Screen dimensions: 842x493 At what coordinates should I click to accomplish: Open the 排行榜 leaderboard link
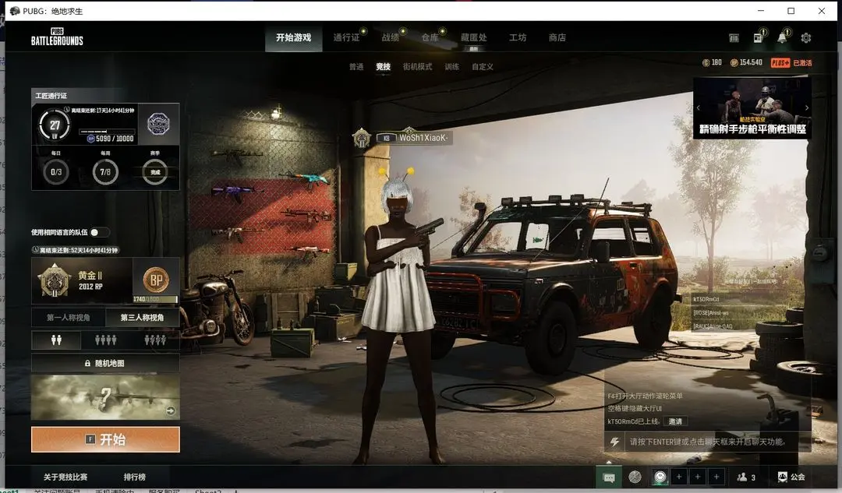coord(134,477)
